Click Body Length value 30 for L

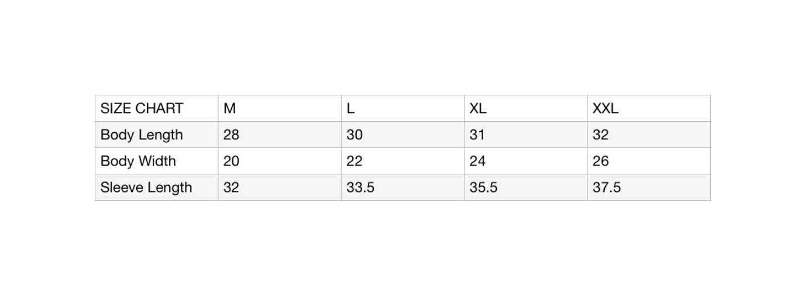tap(355, 135)
